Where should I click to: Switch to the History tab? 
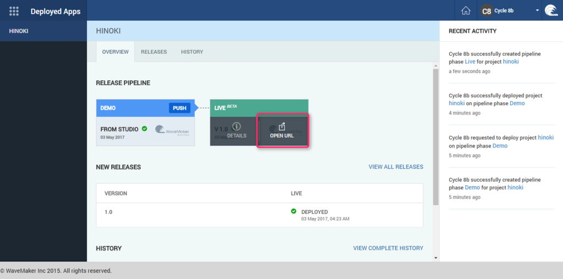point(192,52)
